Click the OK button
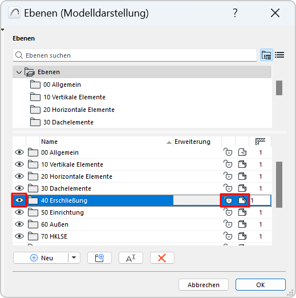 click(261, 285)
